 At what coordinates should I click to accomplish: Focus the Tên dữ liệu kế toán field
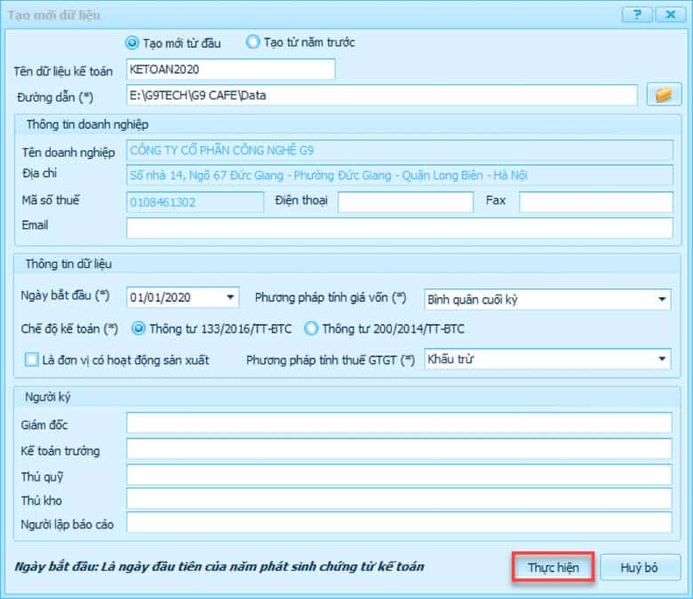pyautogui.click(x=231, y=69)
